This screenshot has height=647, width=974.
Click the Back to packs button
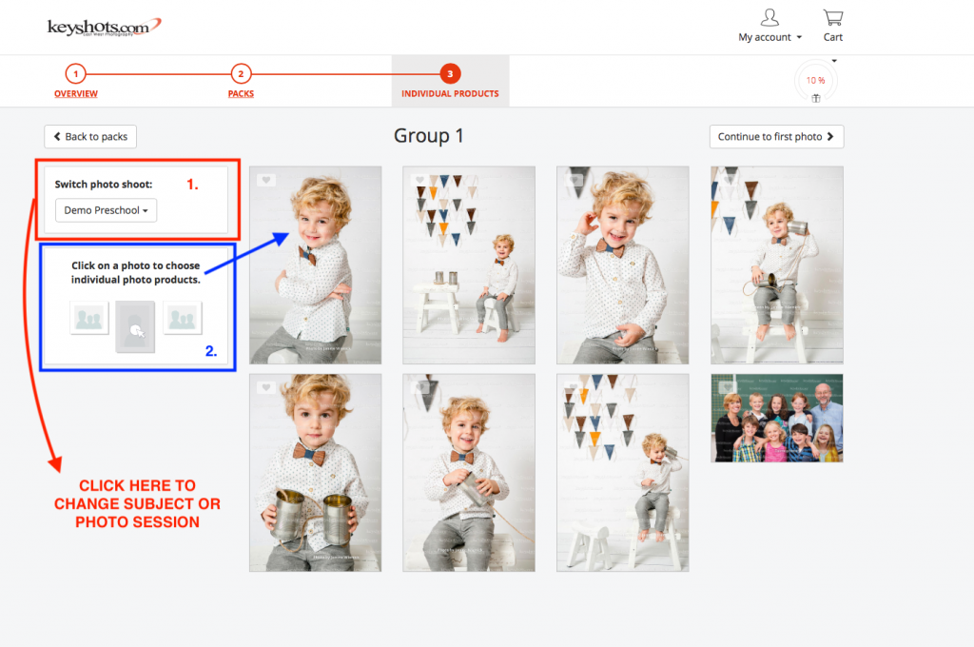coord(90,137)
